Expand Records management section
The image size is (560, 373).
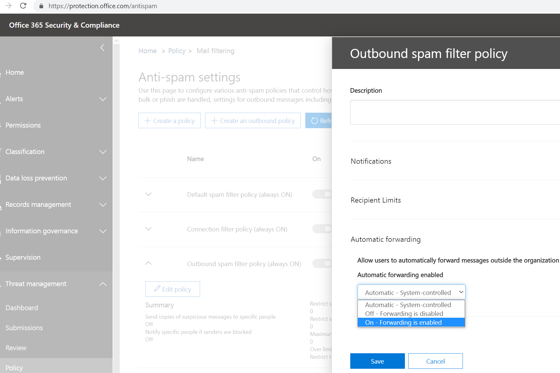103,205
